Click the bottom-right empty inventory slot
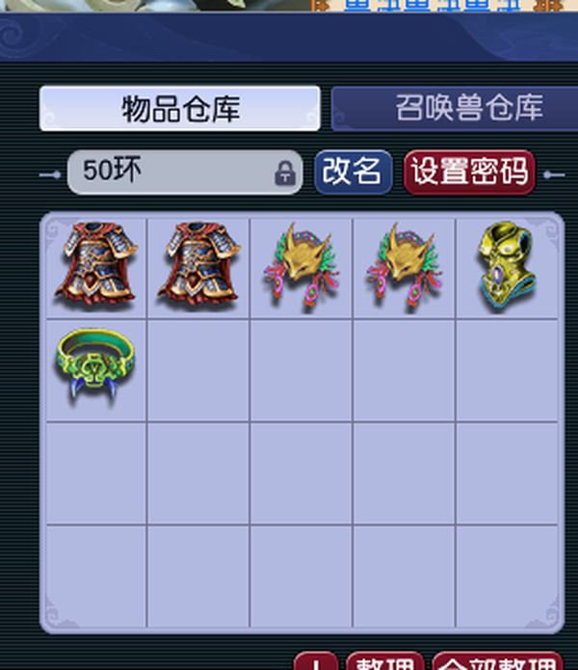Screen dimensions: 578x670 point(507,576)
